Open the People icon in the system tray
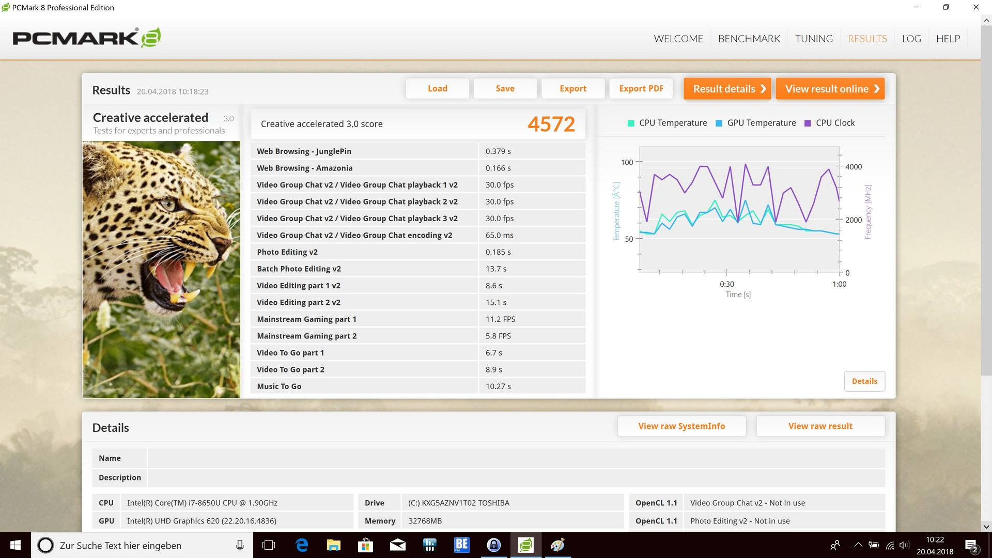Image resolution: width=992 pixels, height=558 pixels. [835, 545]
